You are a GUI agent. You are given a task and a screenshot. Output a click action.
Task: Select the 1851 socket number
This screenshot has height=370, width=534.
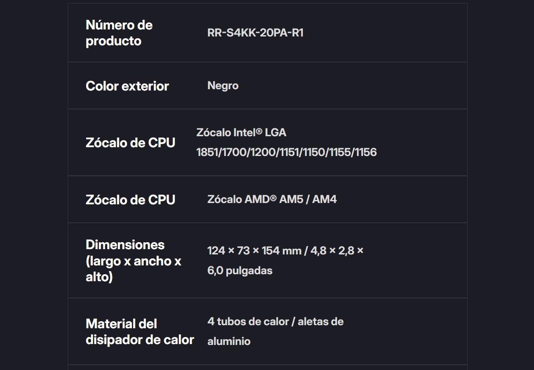pos(207,152)
